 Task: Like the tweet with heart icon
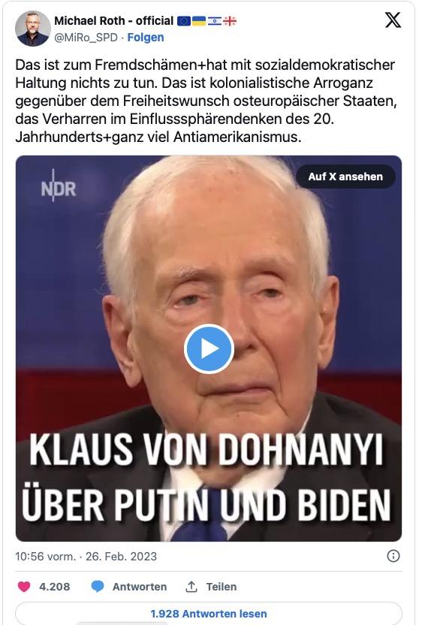[x=24, y=587]
